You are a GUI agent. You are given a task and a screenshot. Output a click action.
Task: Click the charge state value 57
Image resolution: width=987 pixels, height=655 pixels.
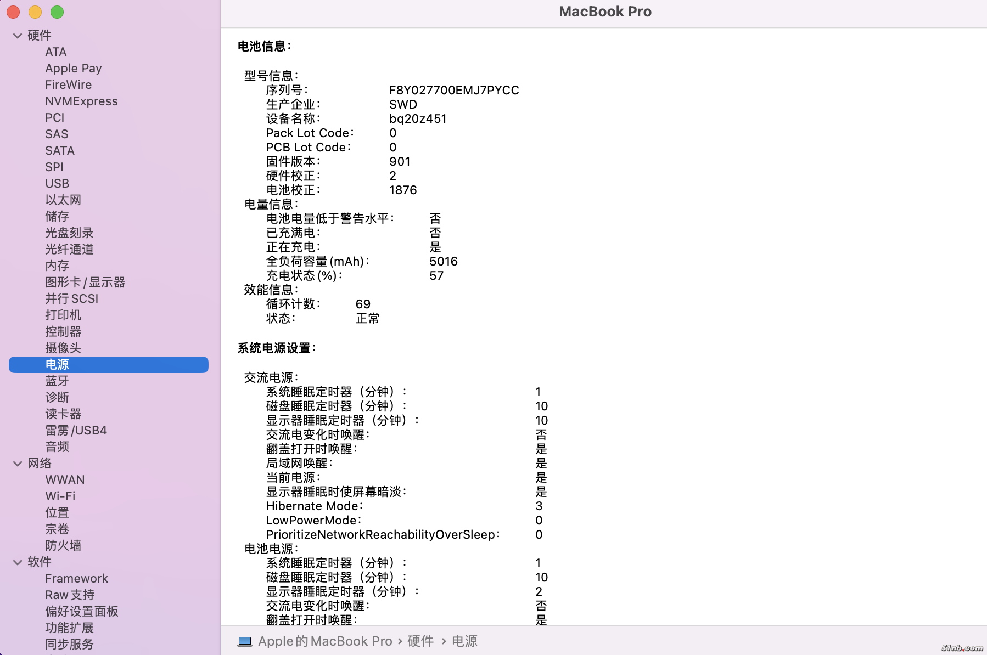436,276
